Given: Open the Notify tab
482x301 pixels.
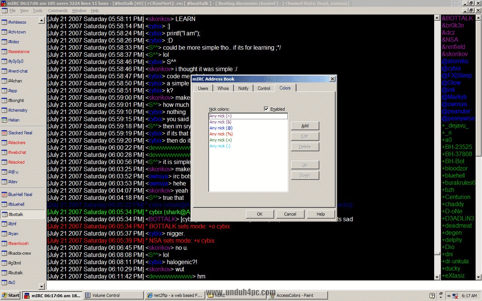Looking at the screenshot, I should point(243,88).
